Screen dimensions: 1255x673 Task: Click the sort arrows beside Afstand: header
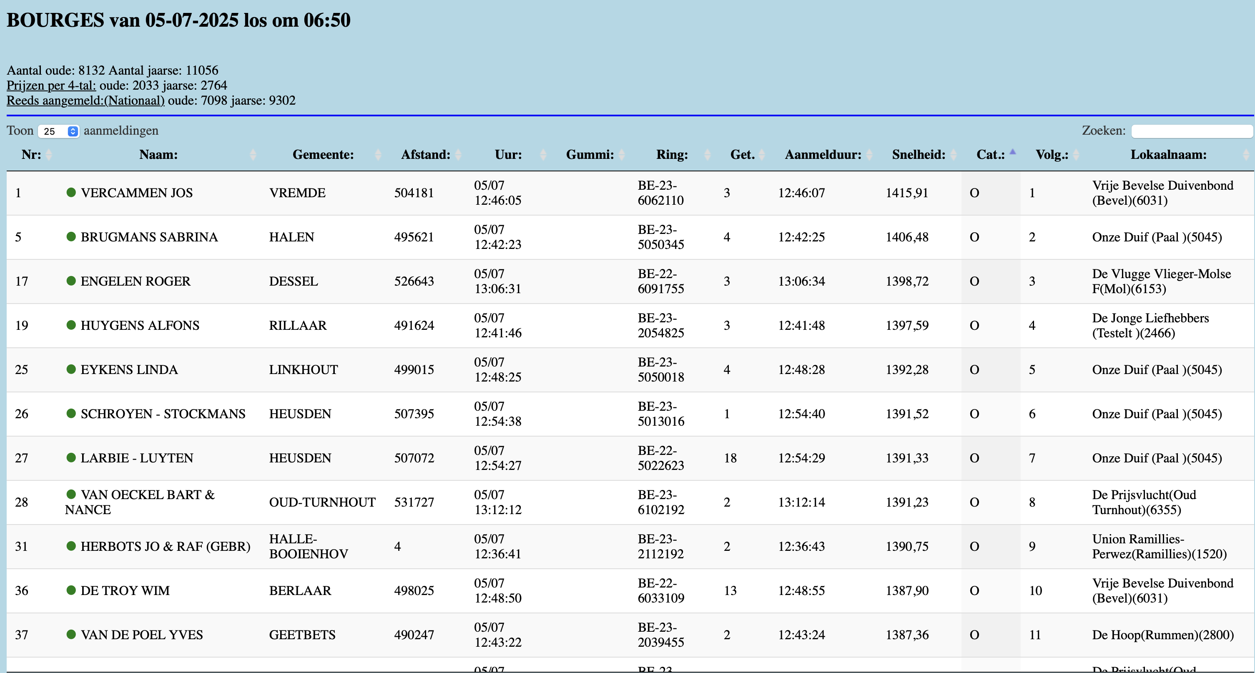[459, 155]
